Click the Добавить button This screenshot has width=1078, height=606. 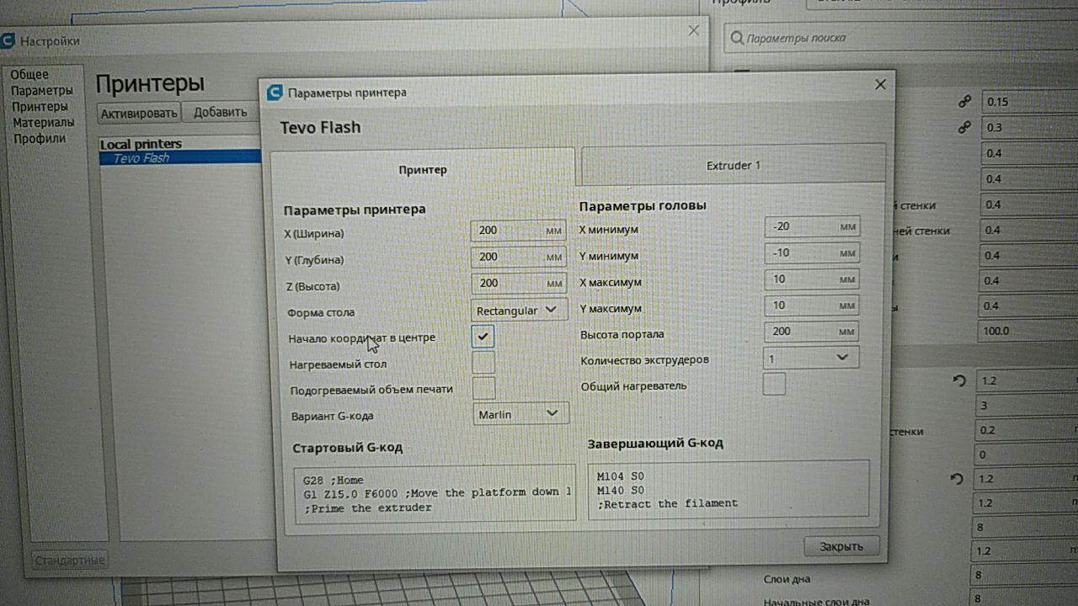pos(221,112)
